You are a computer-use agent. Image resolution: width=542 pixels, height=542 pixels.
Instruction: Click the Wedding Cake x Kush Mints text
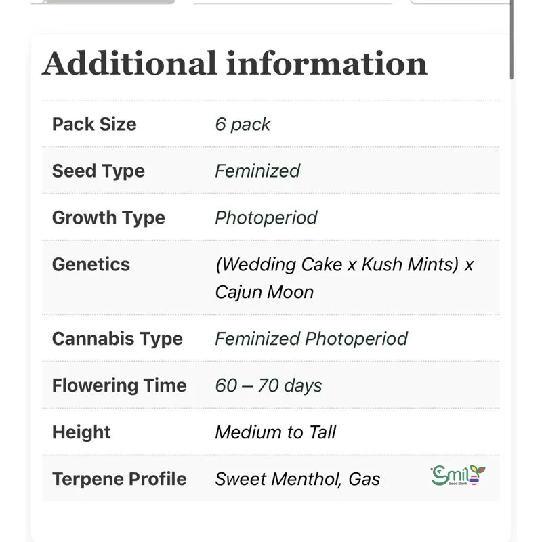(x=337, y=264)
